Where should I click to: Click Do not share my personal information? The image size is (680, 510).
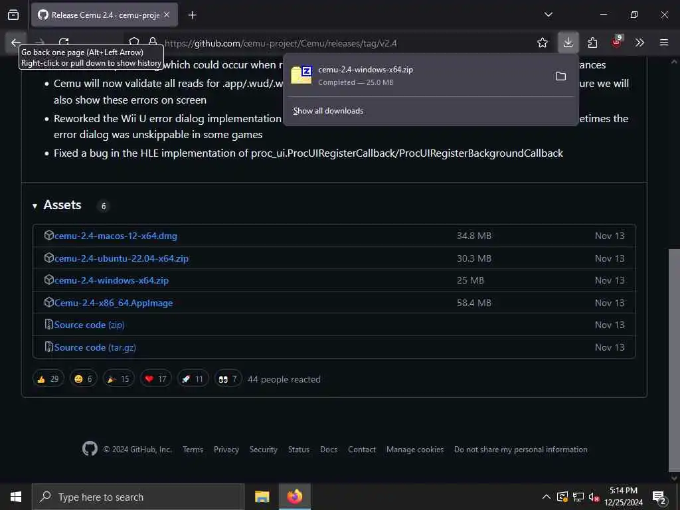(521, 450)
